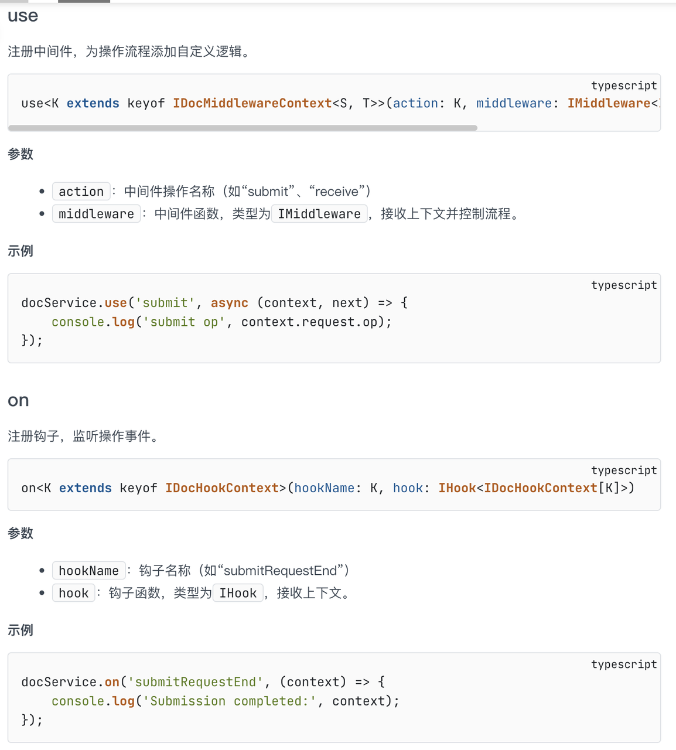Click the "use" section heading
Image resolution: width=676 pixels, height=750 pixels.
point(23,16)
